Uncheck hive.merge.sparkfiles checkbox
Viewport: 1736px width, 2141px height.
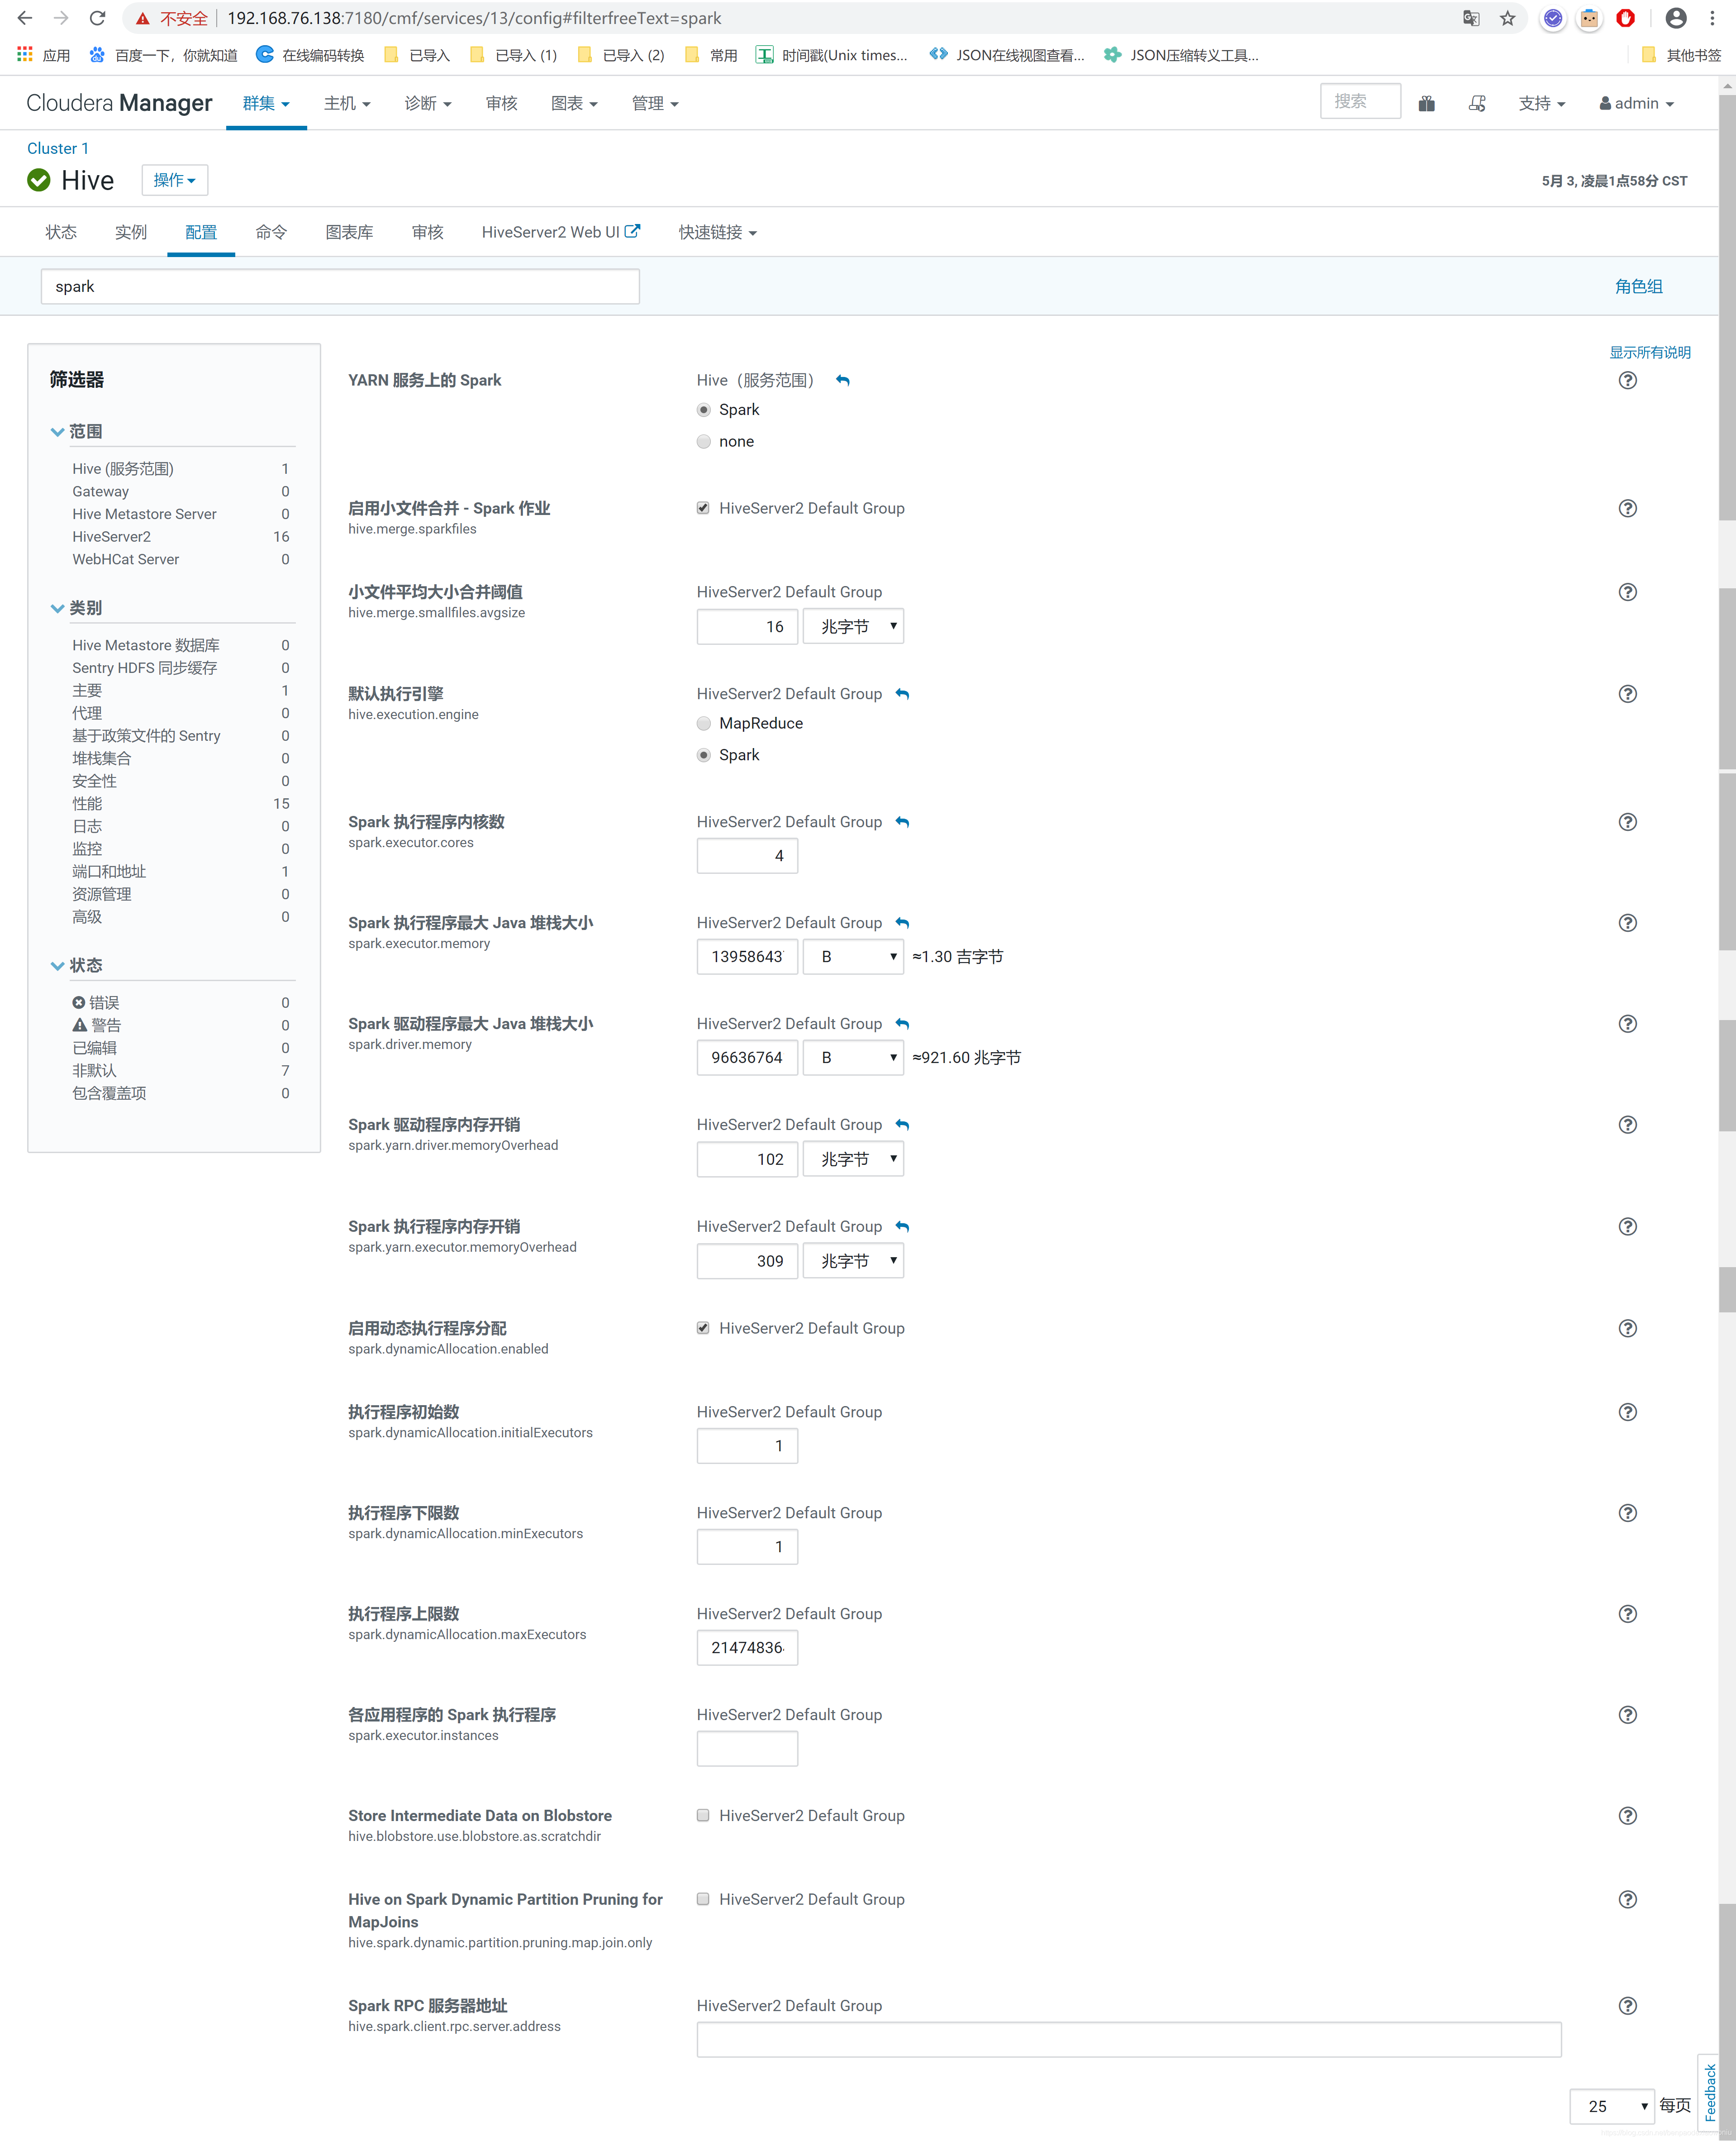pos(703,508)
